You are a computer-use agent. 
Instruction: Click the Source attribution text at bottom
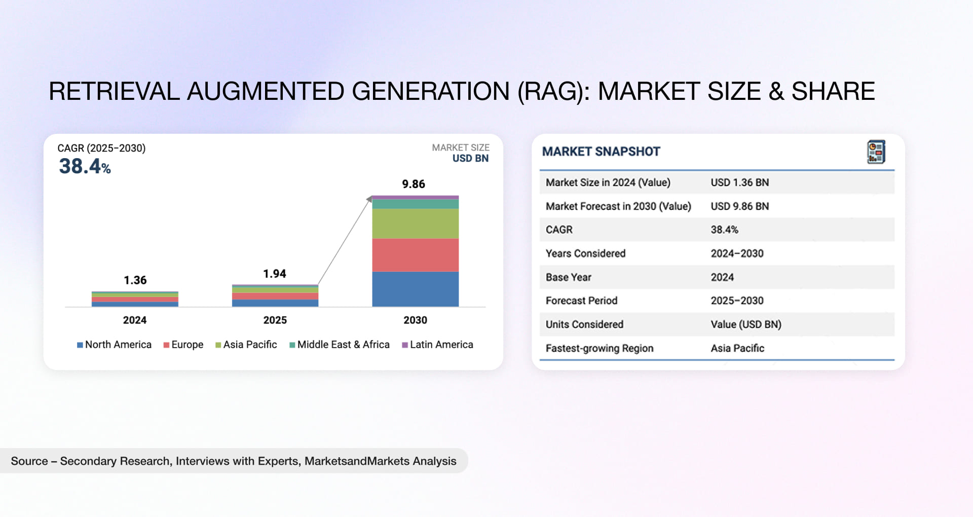pyautogui.click(x=234, y=461)
